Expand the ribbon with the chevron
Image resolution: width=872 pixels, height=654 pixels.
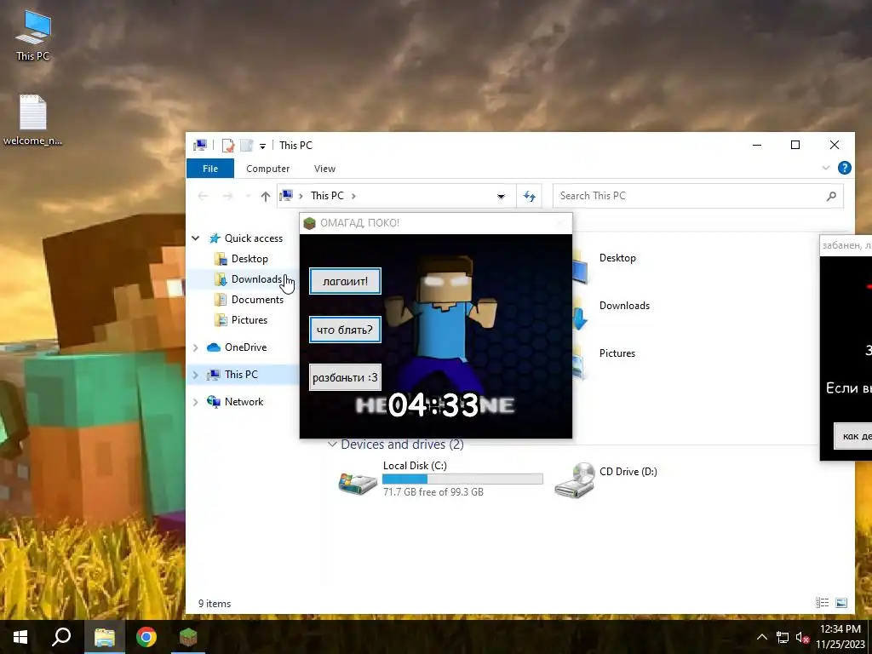826,168
